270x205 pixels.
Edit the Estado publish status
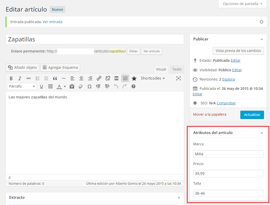pyautogui.click(x=235, y=60)
